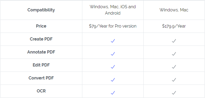Select the gray checkmark for Convert PDF
Image resolution: width=205 pixels, height=98 pixels.
(x=174, y=80)
